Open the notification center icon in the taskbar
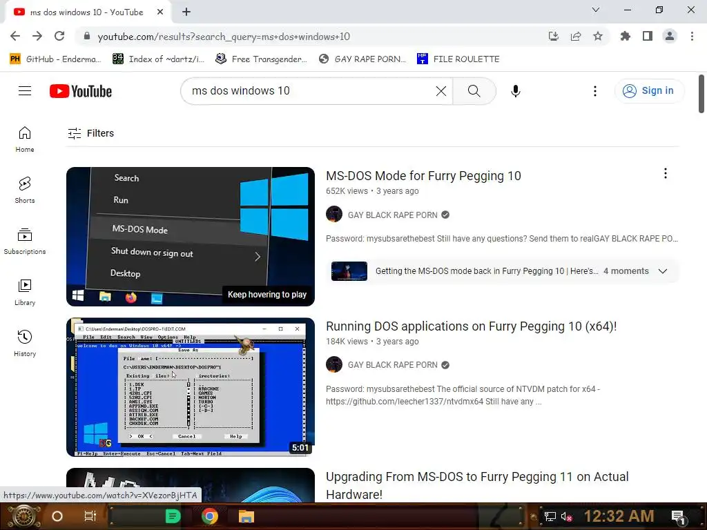 (679, 517)
